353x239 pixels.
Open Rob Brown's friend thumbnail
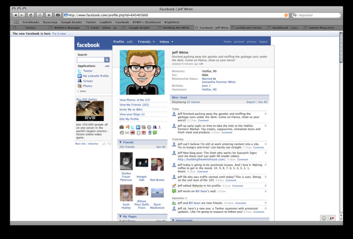click(157, 164)
